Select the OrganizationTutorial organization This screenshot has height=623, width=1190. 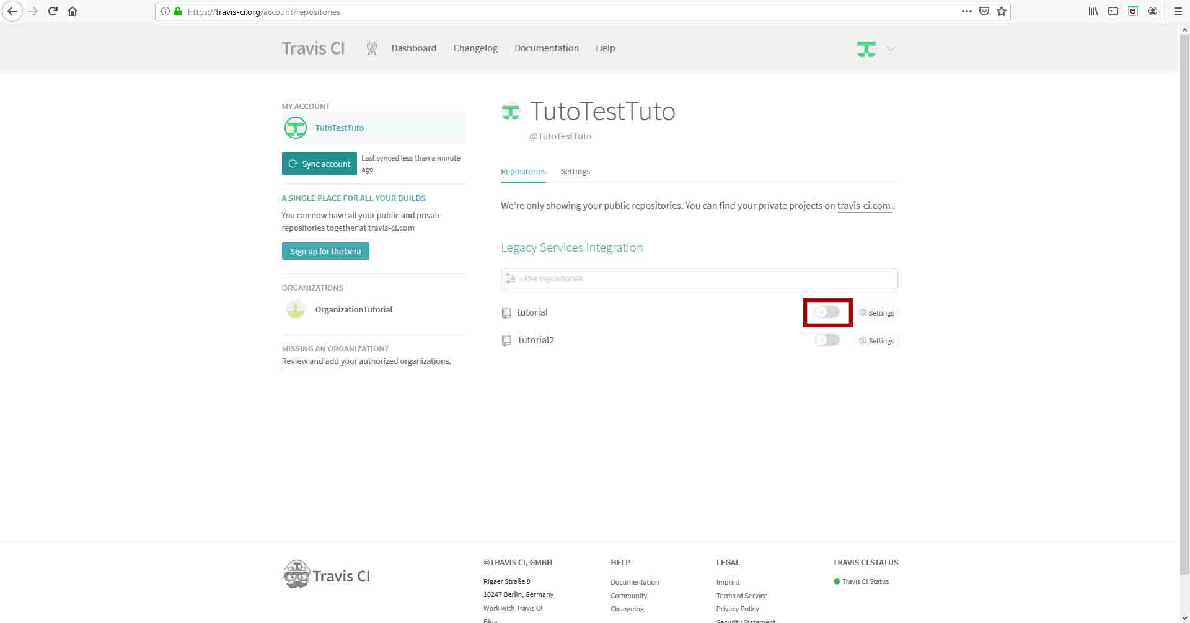pyautogui.click(x=353, y=309)
